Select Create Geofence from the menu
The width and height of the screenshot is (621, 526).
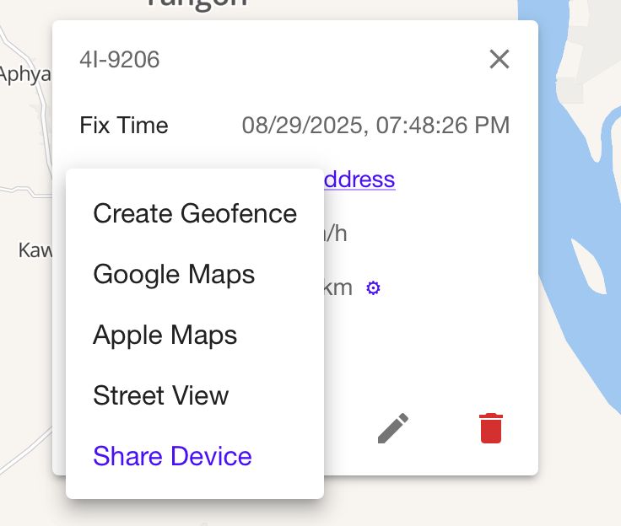click(195, 213)
